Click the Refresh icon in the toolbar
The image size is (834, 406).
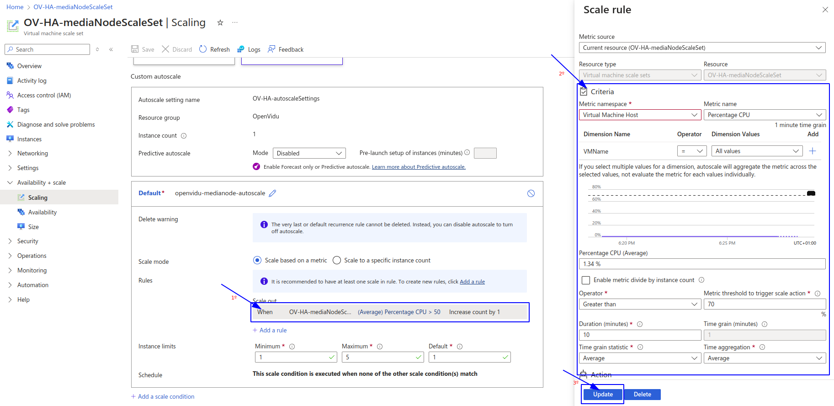click(x=203, y=49)
